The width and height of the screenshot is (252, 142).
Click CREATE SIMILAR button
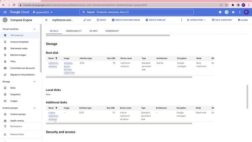click(156, 20)
